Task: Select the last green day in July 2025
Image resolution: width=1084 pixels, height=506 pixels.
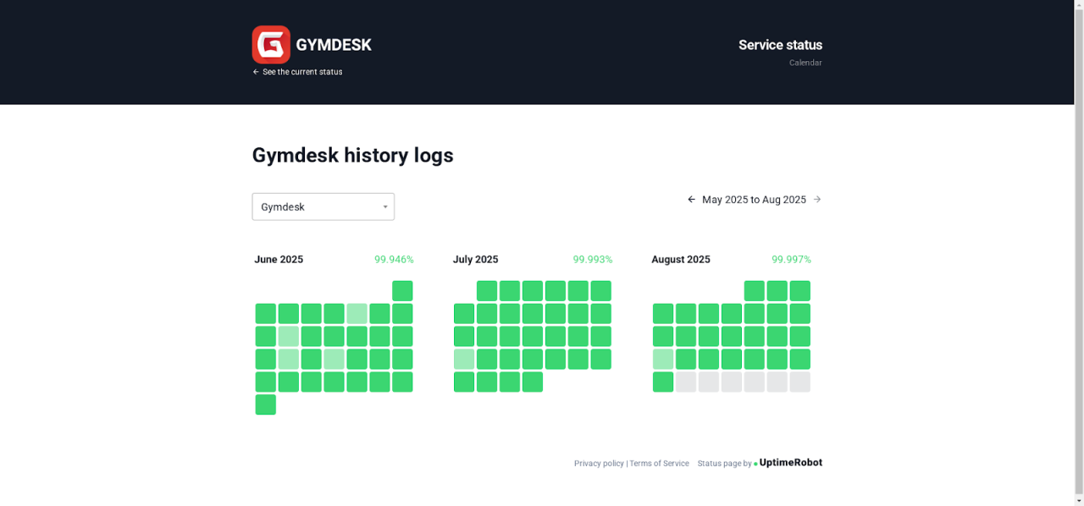Action: pos(533,382)
